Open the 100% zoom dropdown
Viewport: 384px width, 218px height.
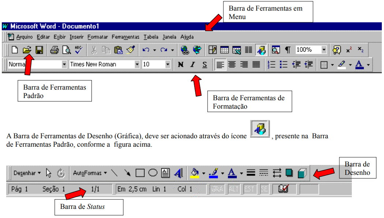324,50
